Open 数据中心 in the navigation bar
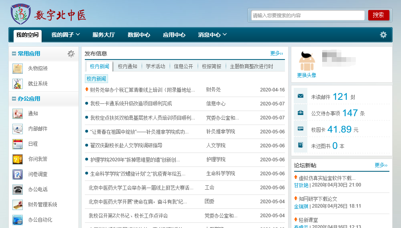401x228 pixels. point(139,35)
